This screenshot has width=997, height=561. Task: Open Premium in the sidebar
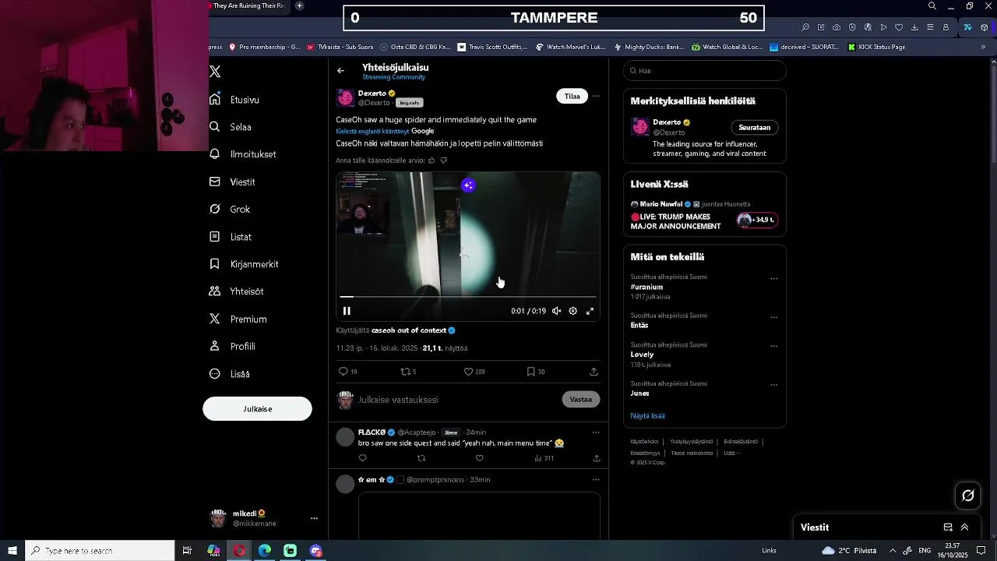[x=238, y=319]
